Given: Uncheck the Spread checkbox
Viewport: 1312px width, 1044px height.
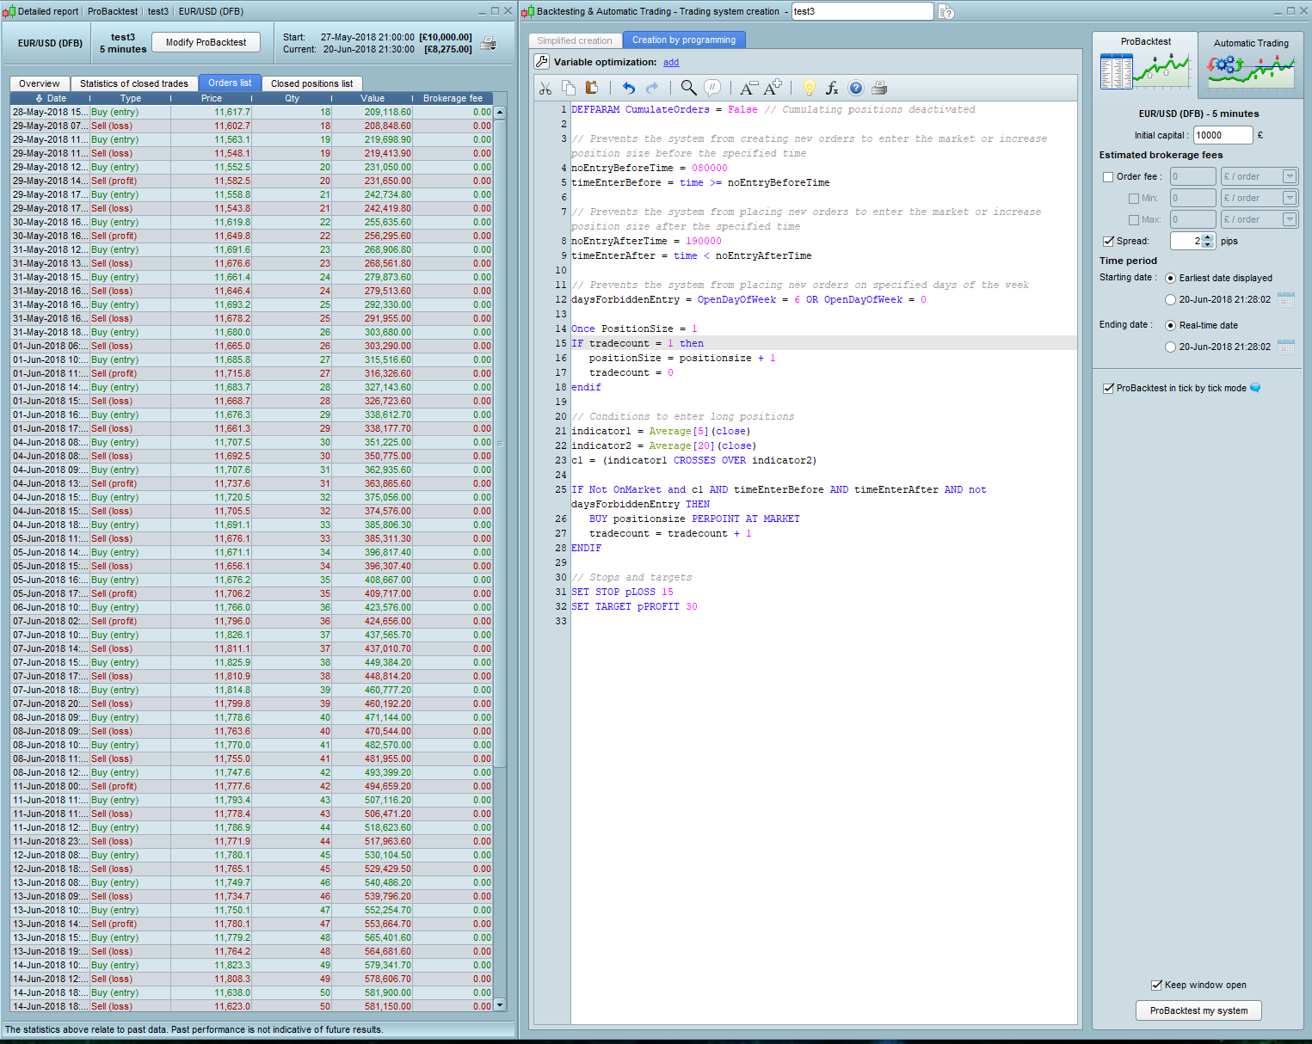Looking at the screenshot, I should tap(1108, 242).
